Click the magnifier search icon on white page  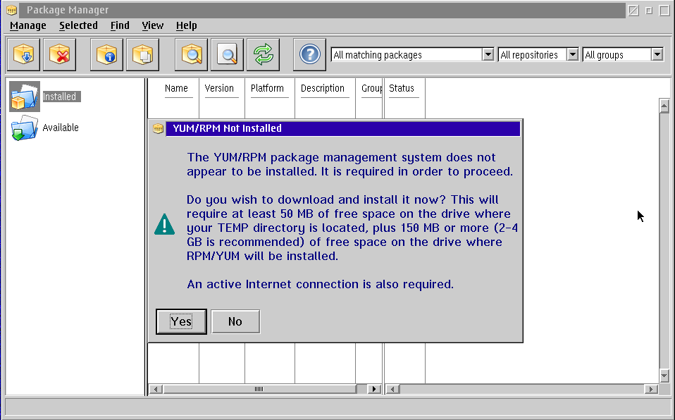coord(227,54)
